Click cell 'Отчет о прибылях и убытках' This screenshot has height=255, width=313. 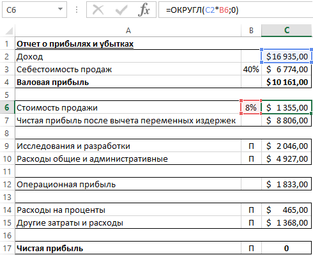click(x=128, y=43)
